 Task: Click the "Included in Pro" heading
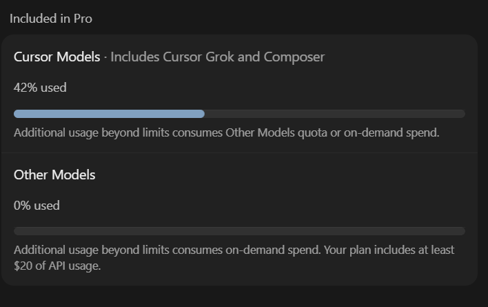coord(51,19)
